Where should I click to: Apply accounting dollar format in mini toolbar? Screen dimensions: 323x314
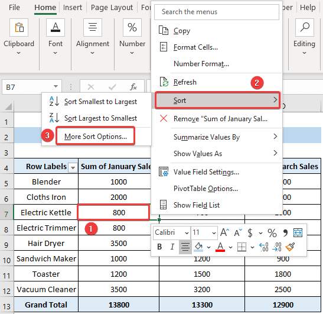250,233
